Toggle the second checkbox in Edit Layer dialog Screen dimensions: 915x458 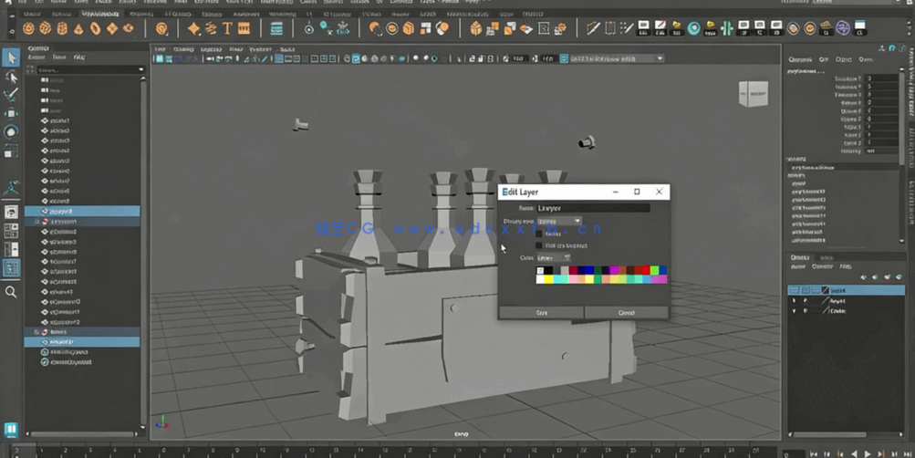[539, 245]
